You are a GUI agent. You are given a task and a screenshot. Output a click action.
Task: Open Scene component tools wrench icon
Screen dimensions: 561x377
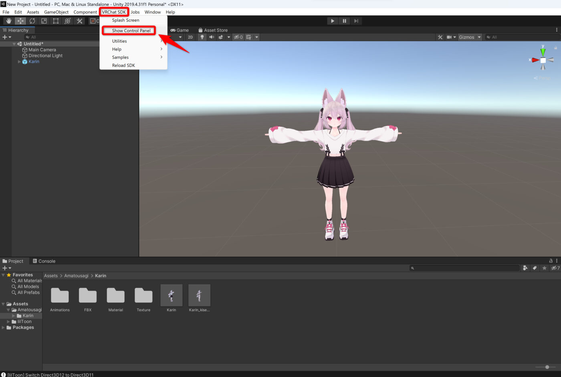coord(440,37)
